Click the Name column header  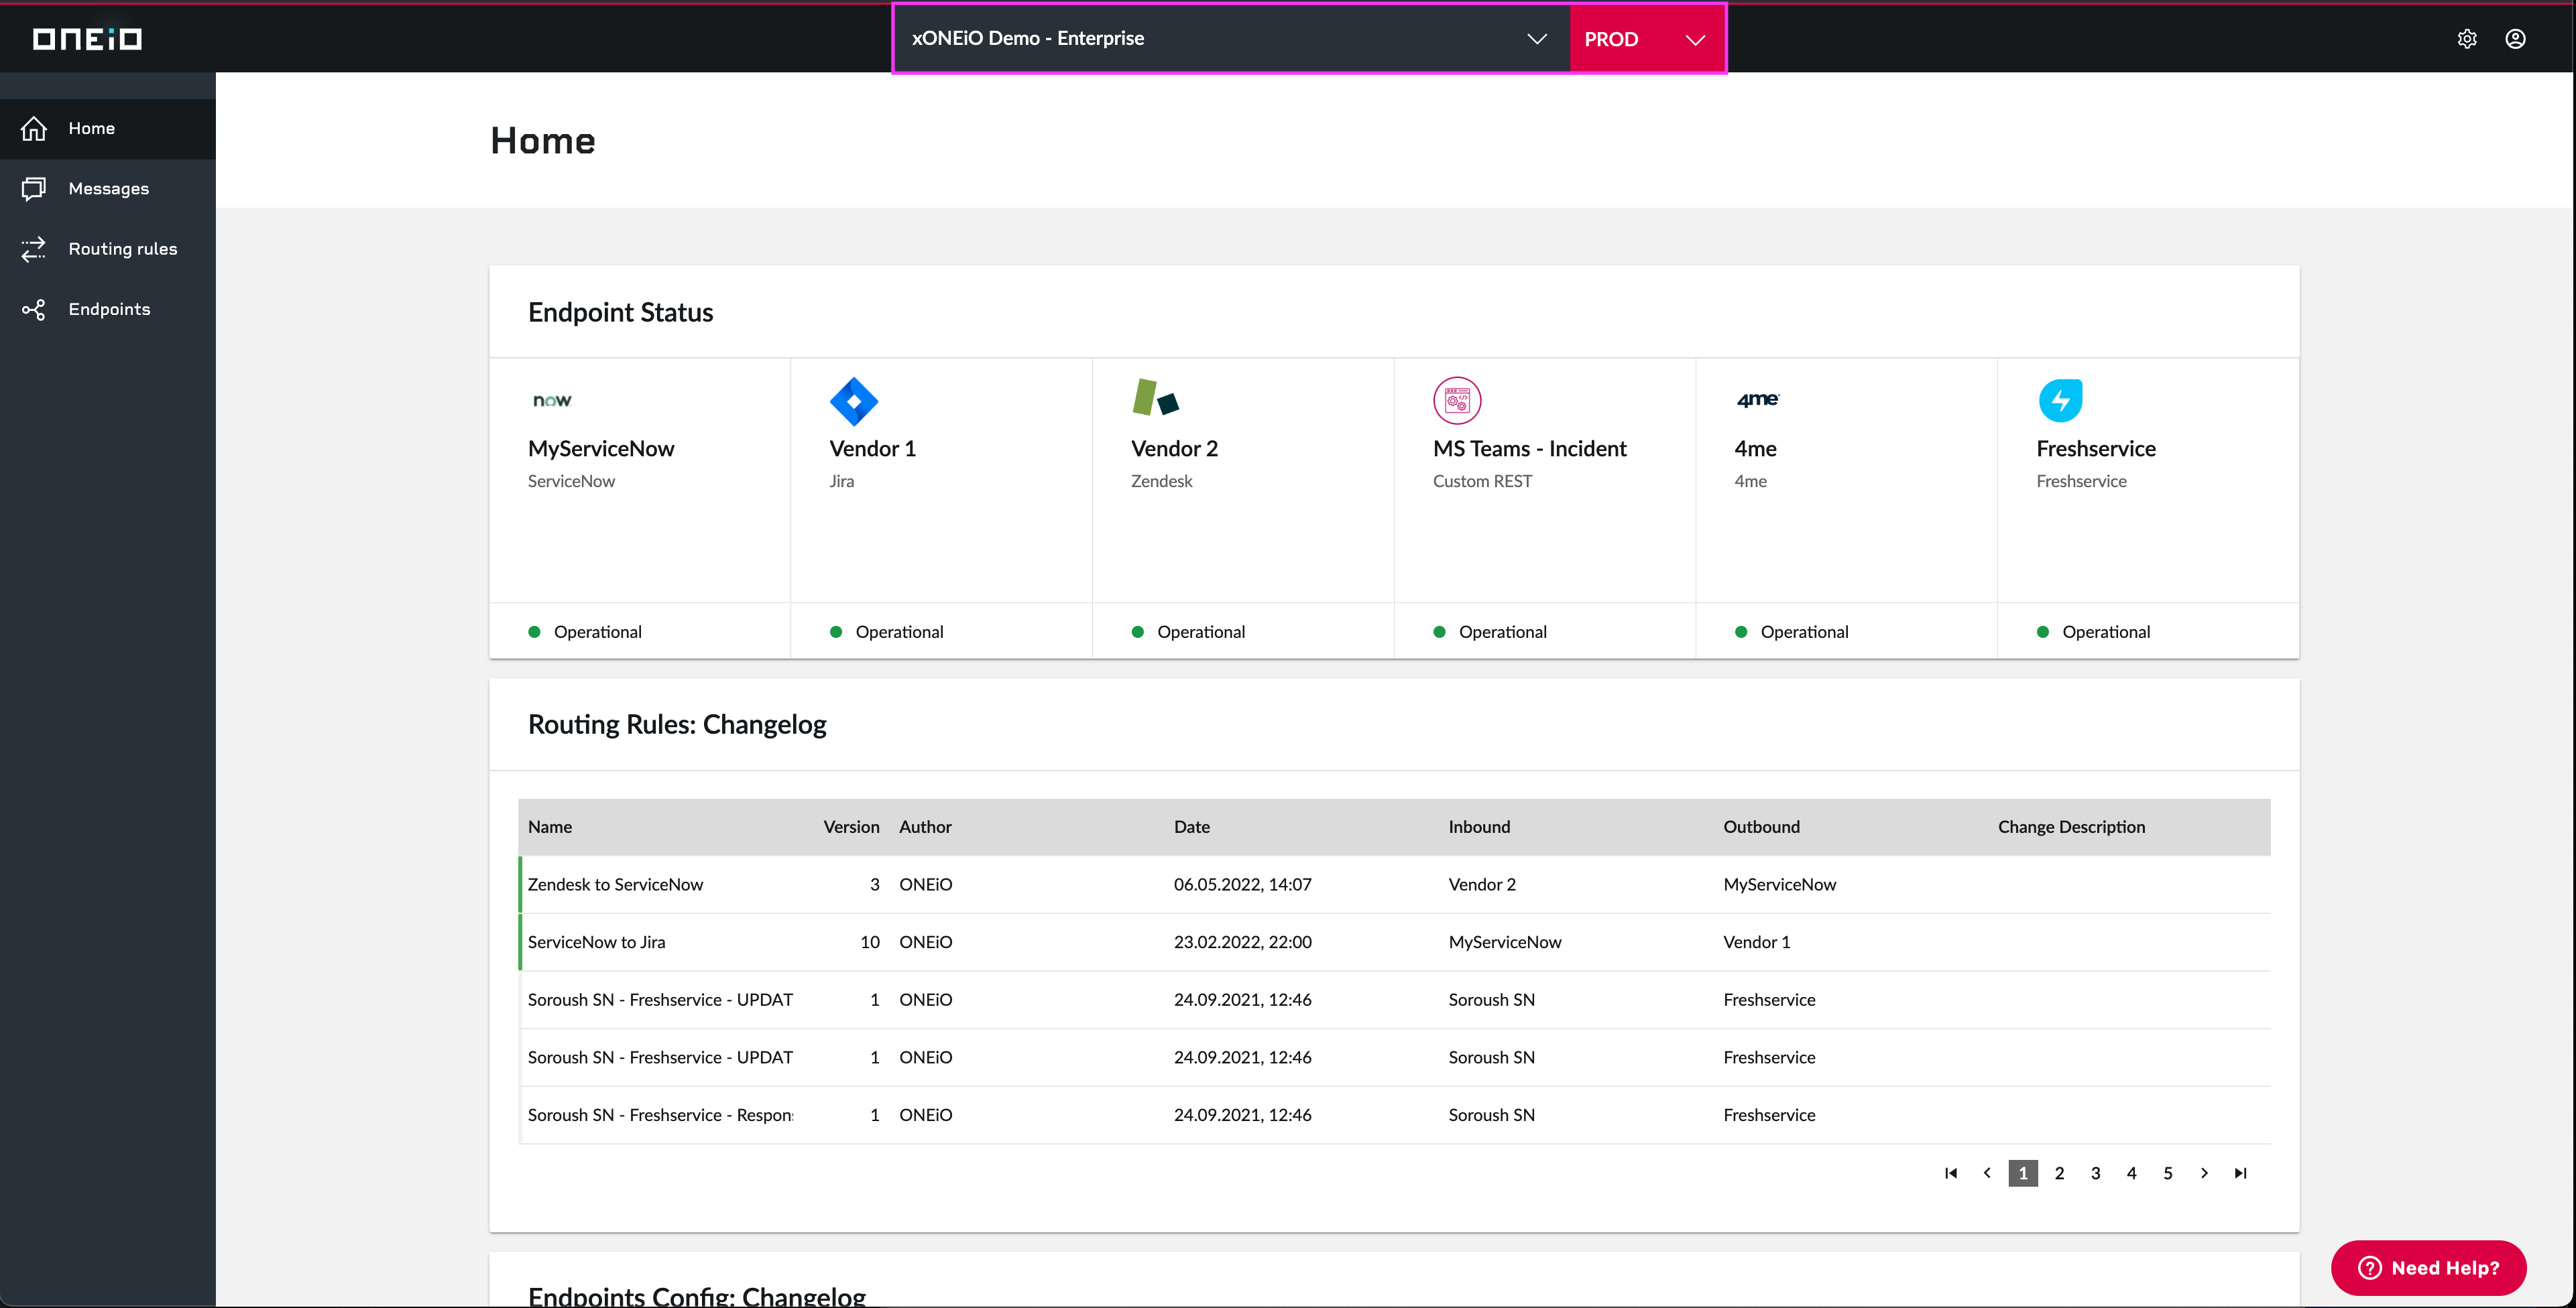pyautogui.click(x=550, y=826)
